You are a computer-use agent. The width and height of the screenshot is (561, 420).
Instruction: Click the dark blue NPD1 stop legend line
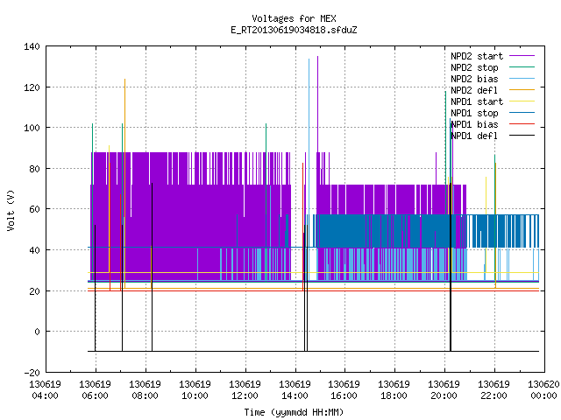(x=522, y=113)
